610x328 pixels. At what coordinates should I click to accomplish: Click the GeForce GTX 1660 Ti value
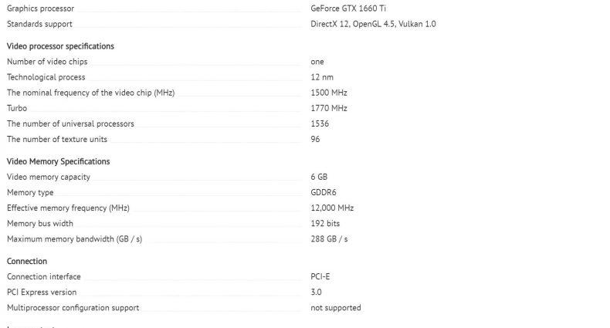348,8
